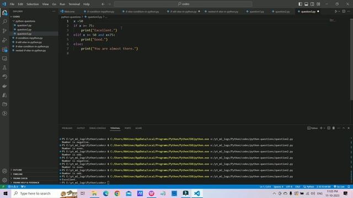Split the editor to the right
The height and width of the screenshot is (198, 353).
tap(344, 11)
